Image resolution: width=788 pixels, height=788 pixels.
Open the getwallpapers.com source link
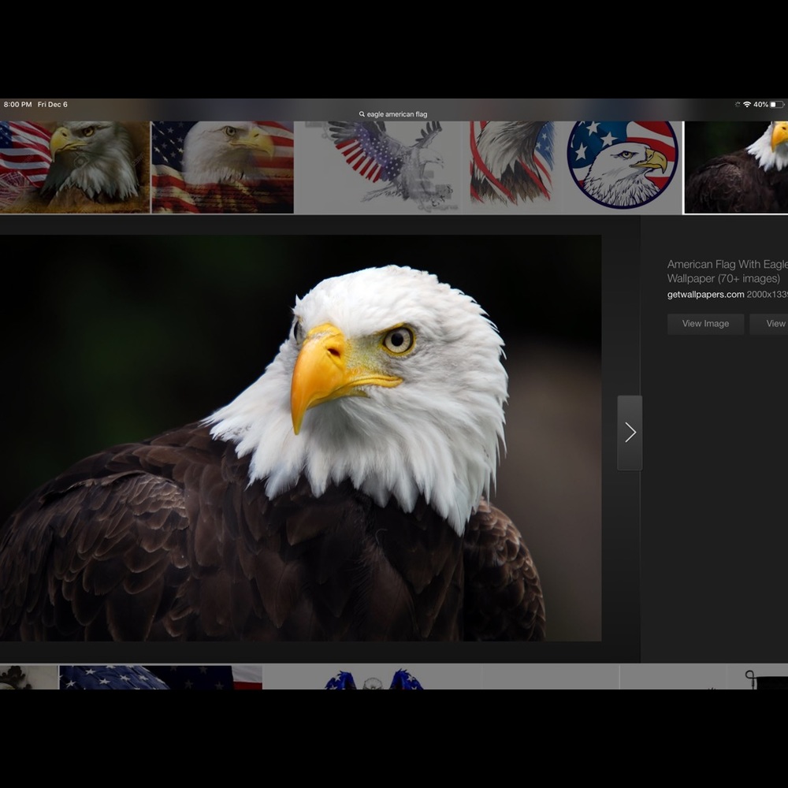[x=705, y=295]
